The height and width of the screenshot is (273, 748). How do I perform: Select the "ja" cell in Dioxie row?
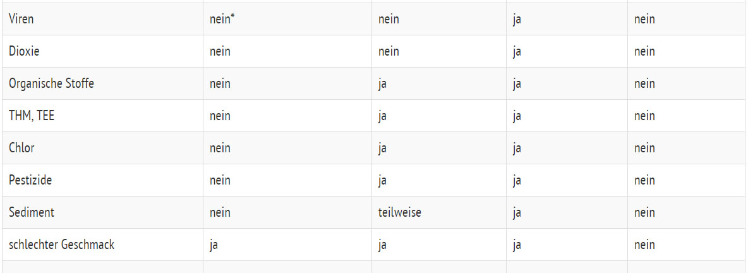tap(517, 51)
